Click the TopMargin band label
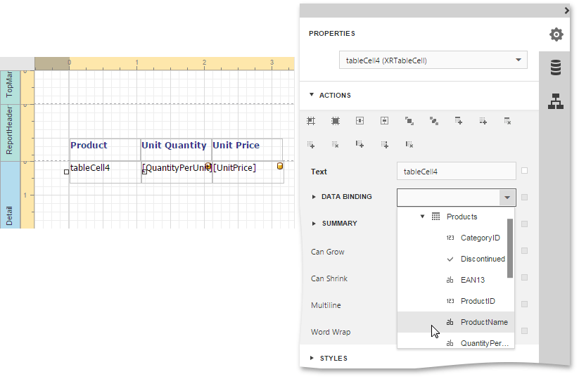Image resolution: width=579 pixels, height=379 pixels. tap(10, 87)
